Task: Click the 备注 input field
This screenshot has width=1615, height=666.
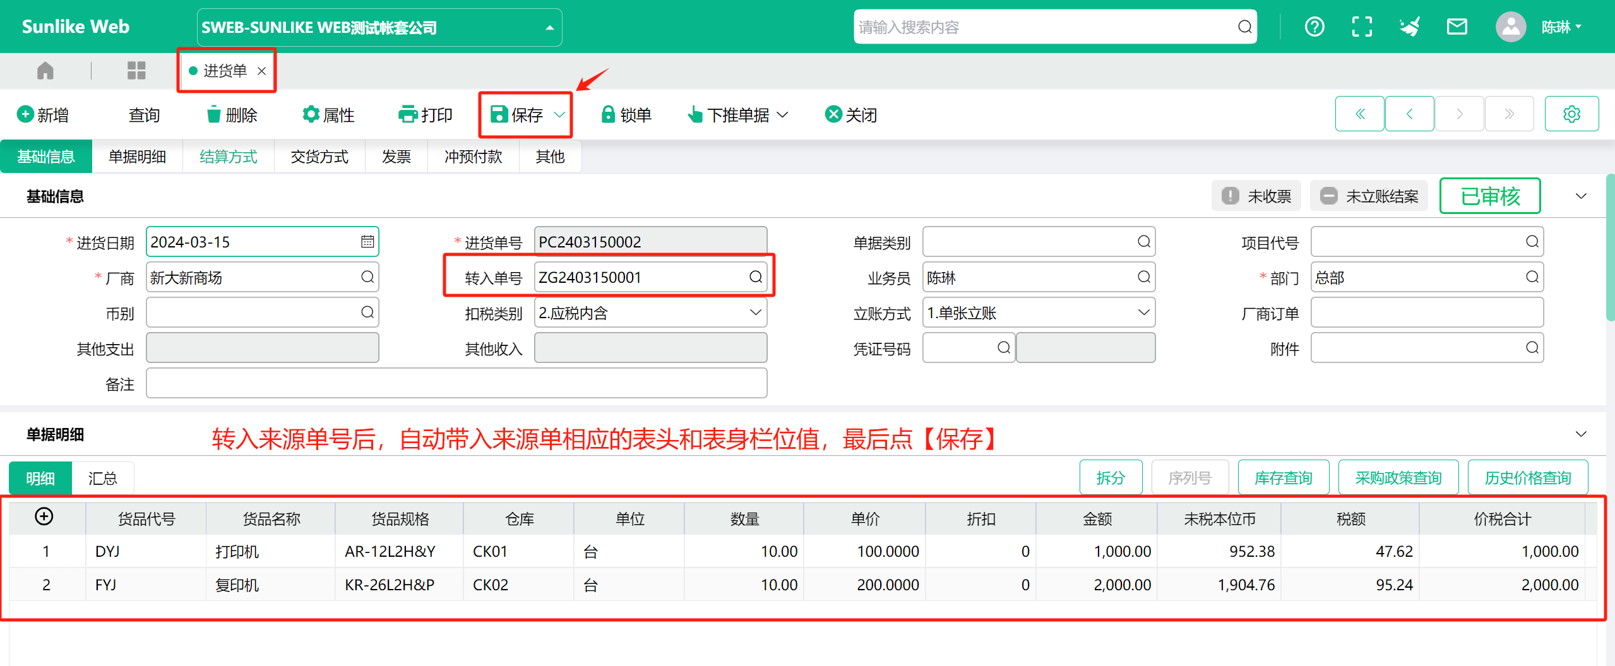Action: 456,384
